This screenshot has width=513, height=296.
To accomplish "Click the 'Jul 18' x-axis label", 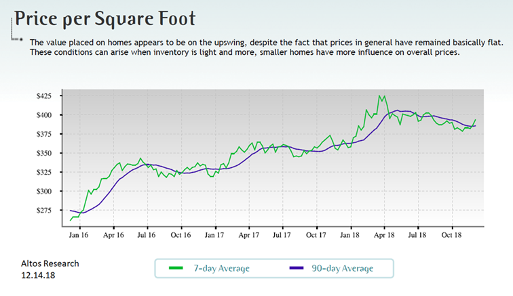I will coord(417,235).
